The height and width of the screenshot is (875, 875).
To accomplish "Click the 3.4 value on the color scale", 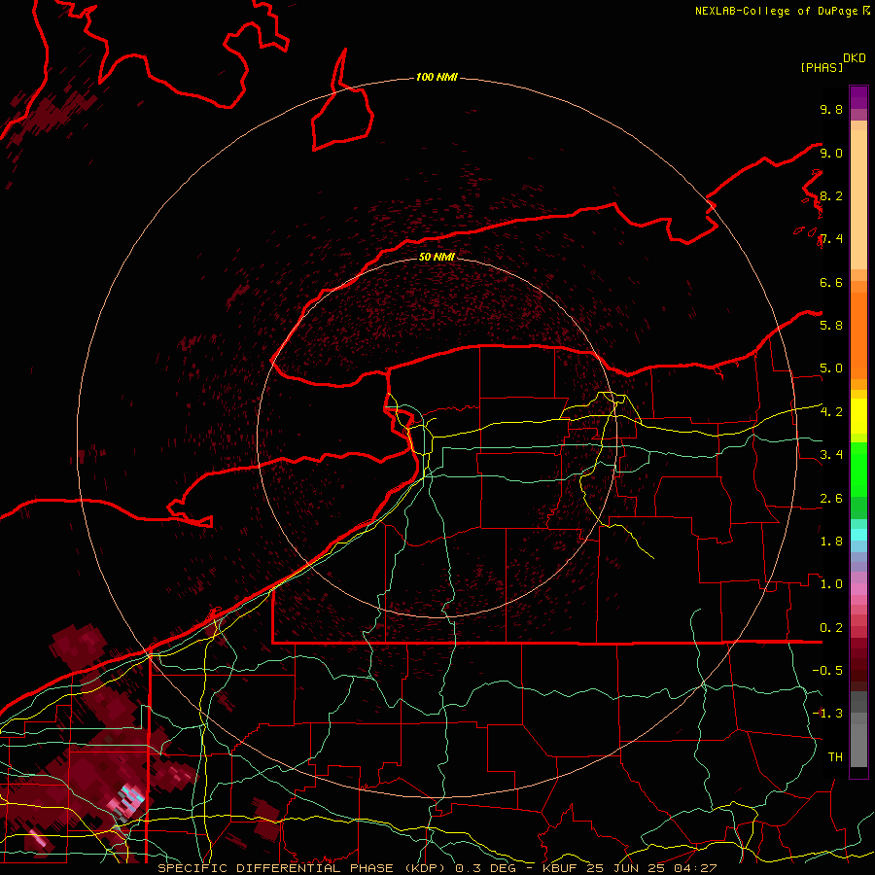I will 831,454.
